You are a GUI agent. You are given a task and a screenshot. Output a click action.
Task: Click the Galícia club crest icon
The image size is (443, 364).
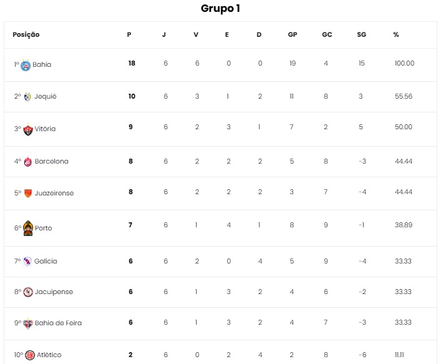tap(27, 261)
